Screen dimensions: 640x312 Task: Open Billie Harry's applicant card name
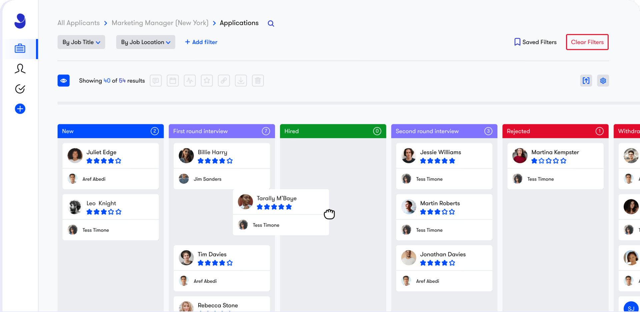(213, 152)
